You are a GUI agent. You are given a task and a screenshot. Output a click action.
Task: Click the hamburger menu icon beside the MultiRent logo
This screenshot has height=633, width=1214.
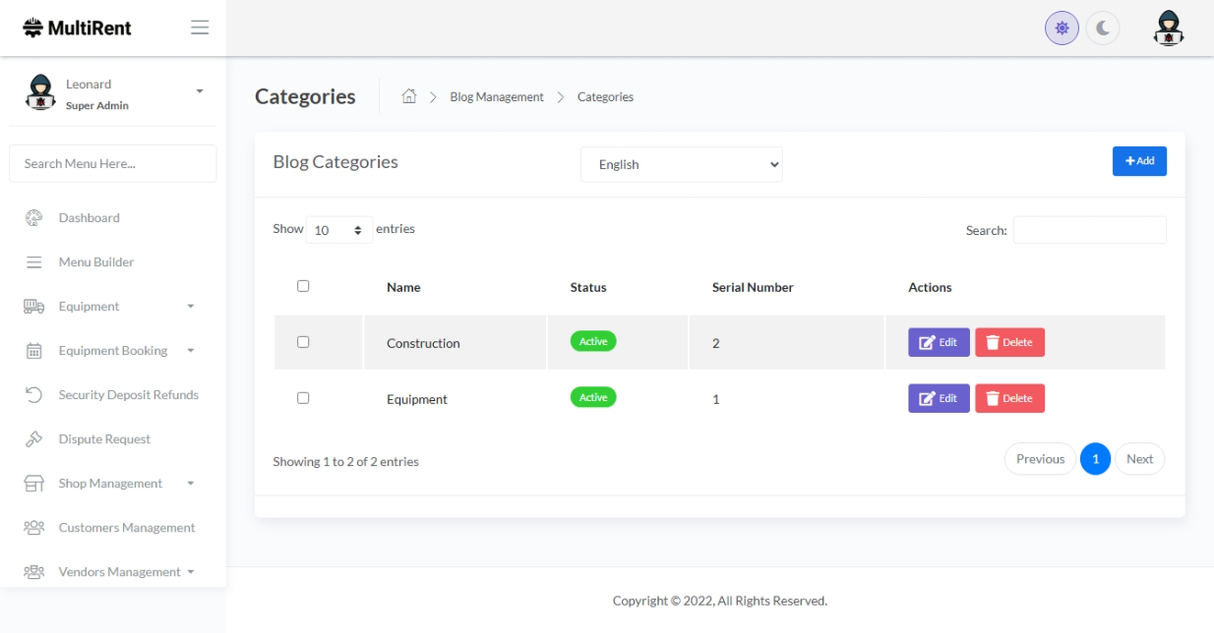(x=200, y=28)
